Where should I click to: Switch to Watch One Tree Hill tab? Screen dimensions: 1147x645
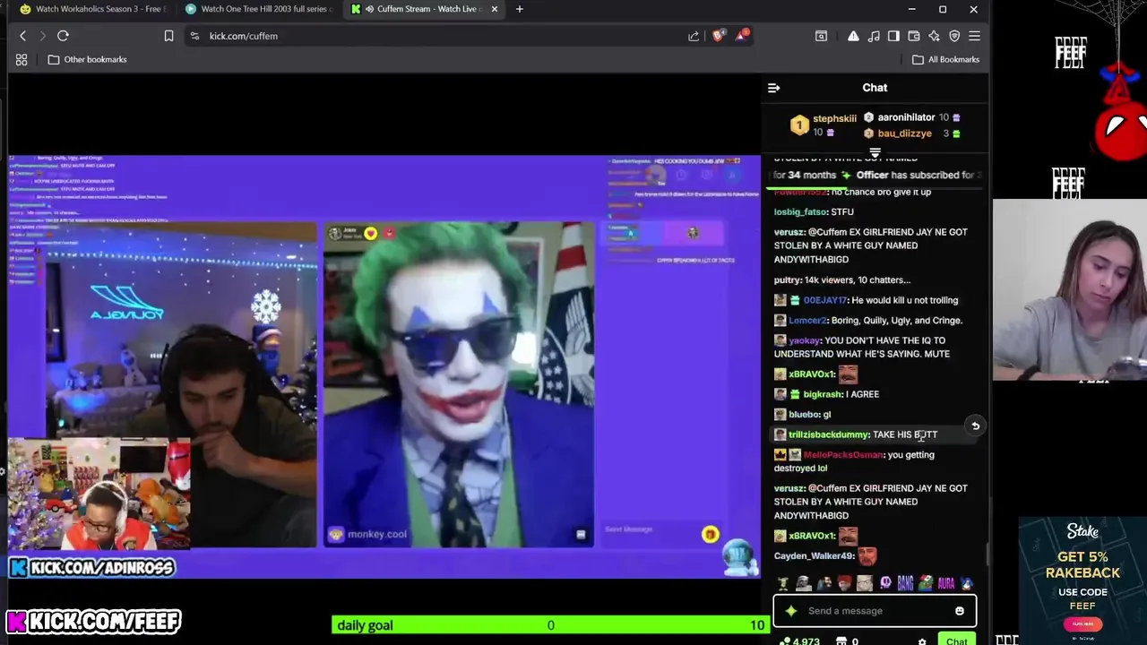(258, 9)
